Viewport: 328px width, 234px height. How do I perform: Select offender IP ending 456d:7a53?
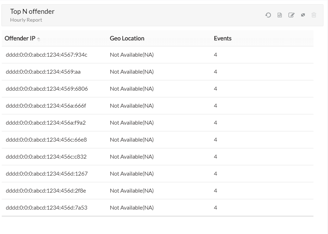click(x=47, y=208)
